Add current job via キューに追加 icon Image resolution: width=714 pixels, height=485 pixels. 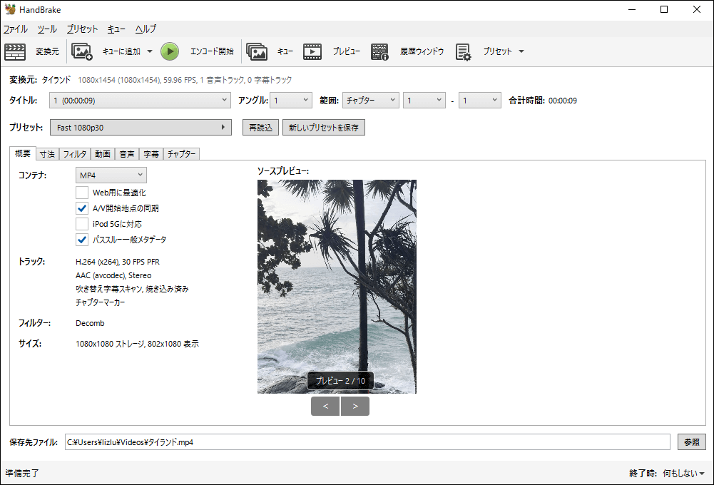coord(83,51)
